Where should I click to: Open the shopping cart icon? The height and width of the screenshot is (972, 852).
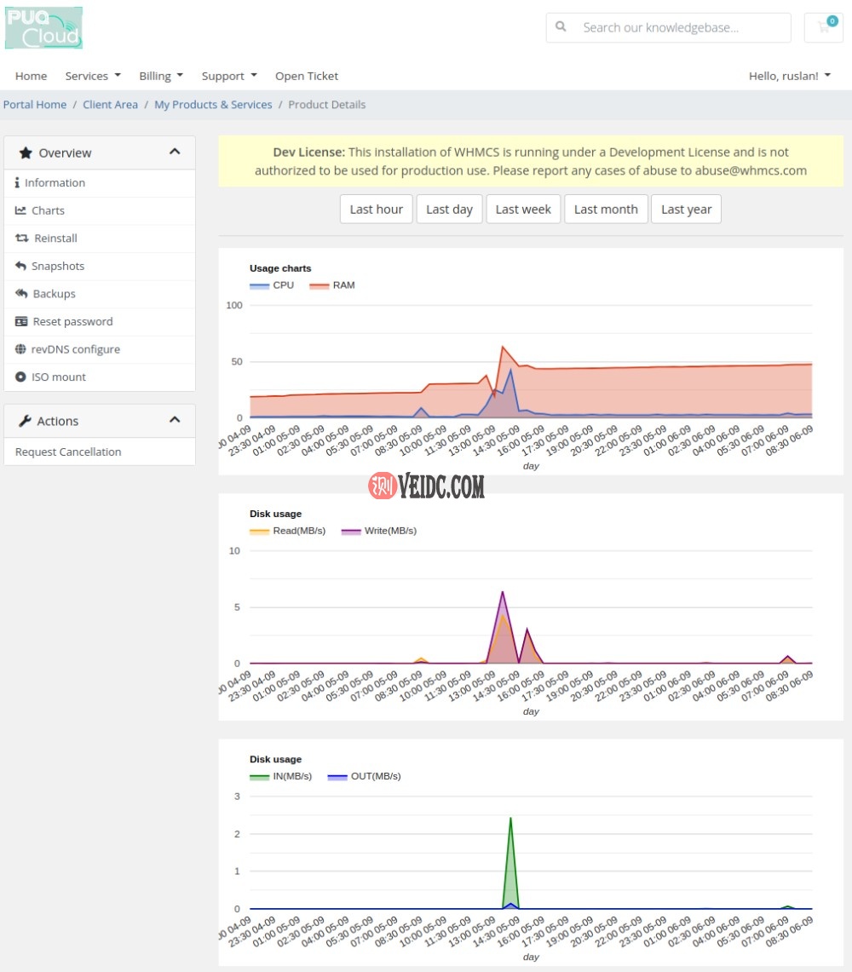[x=823, y=27]
